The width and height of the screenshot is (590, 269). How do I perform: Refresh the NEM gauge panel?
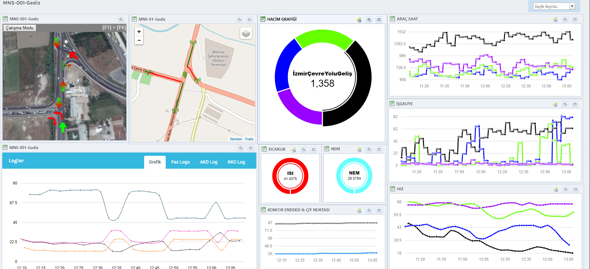pyautogui.click(x=369, y=149)
